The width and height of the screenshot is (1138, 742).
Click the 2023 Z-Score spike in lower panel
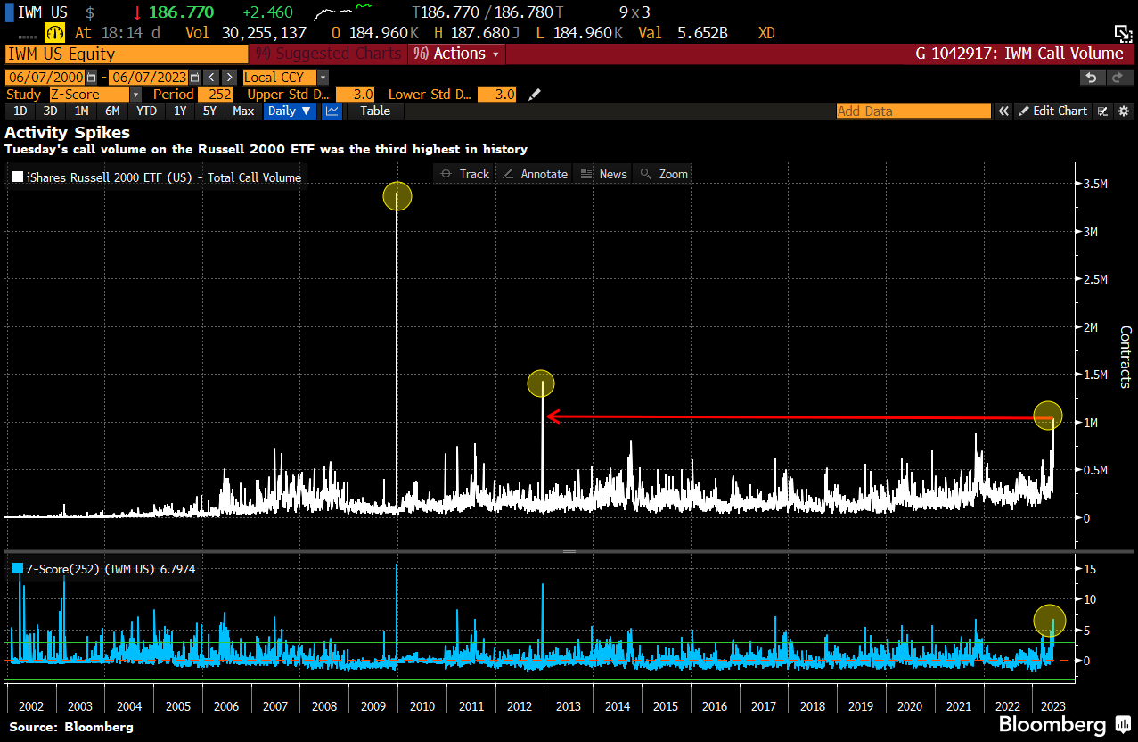tap(1051, 621)
